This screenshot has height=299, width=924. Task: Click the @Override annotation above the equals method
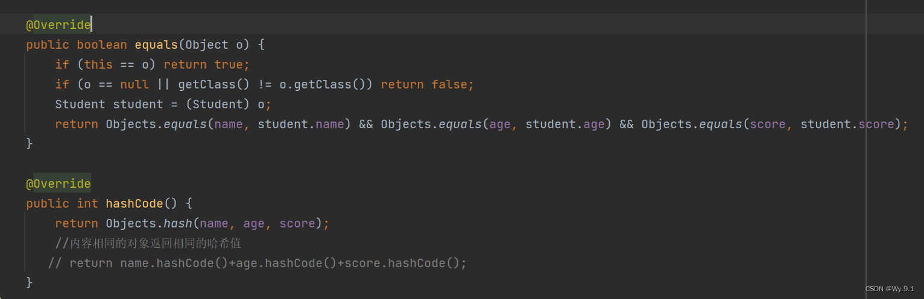(59, 25)
